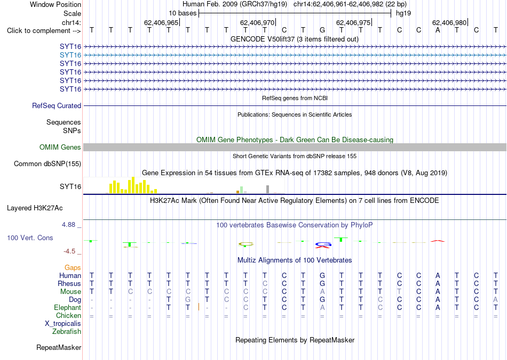Select the gray OMIM Genes bar

(x=295, y=148)
